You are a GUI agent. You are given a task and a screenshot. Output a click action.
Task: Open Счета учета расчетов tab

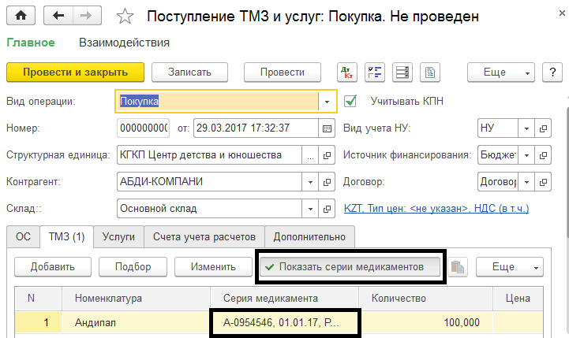[x=204, y=236]
